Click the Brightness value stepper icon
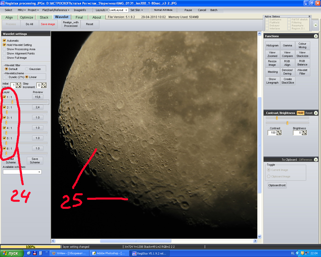 tap(304, 133)
